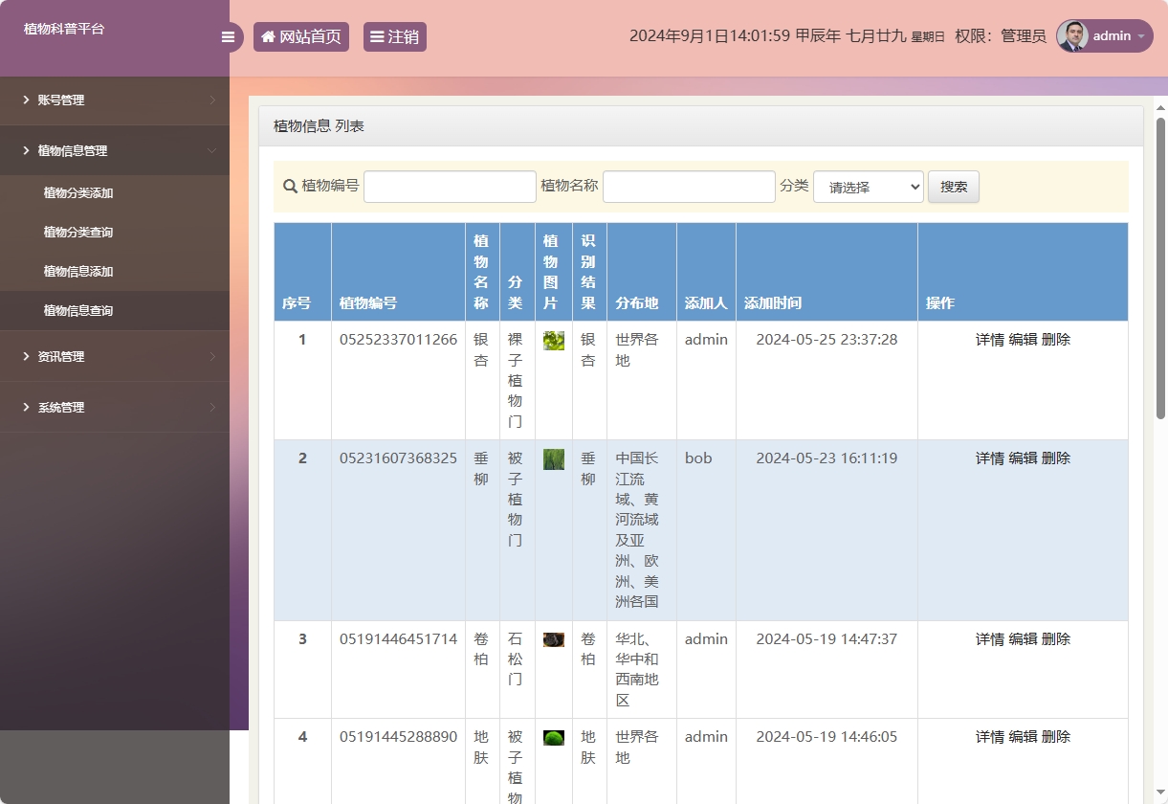Open the 银杏 plant image thumbnail

554,341
